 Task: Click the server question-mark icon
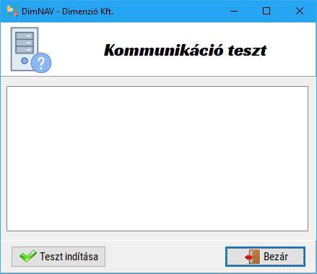pyautogui.click(x=31, y=50)
